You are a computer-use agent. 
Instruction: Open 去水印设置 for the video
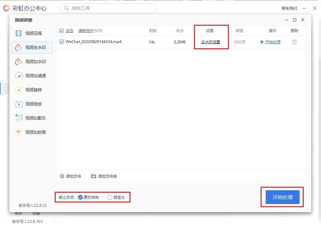(x=211, y=42)
